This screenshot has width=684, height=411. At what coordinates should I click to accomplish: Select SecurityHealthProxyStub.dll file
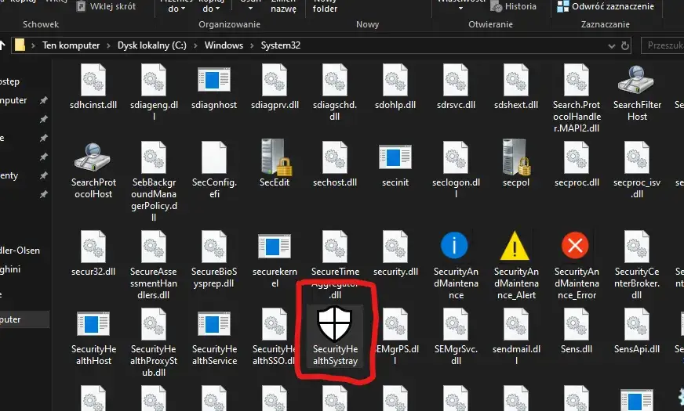pos(154,342)
